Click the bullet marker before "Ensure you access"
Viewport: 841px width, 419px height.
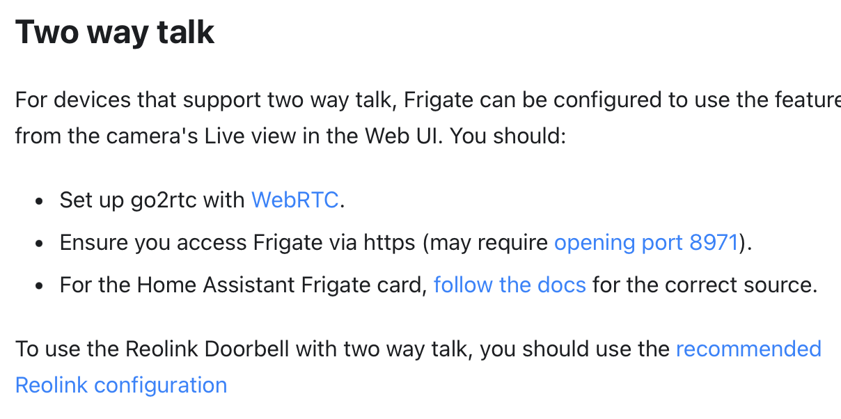(40, 244)
